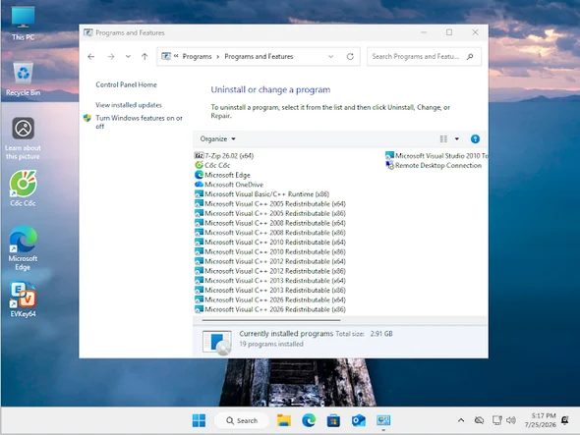Expand the More view options arrow
This screenshot has width=580, height=435.
(x=457, y=139)
